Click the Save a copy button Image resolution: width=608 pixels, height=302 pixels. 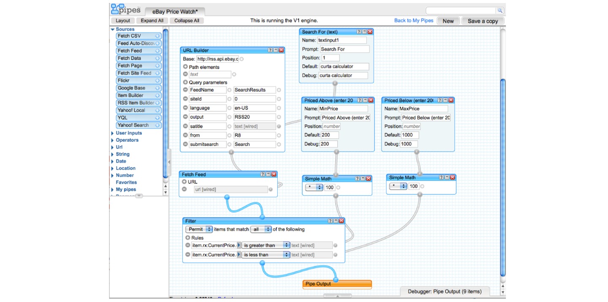483,21
